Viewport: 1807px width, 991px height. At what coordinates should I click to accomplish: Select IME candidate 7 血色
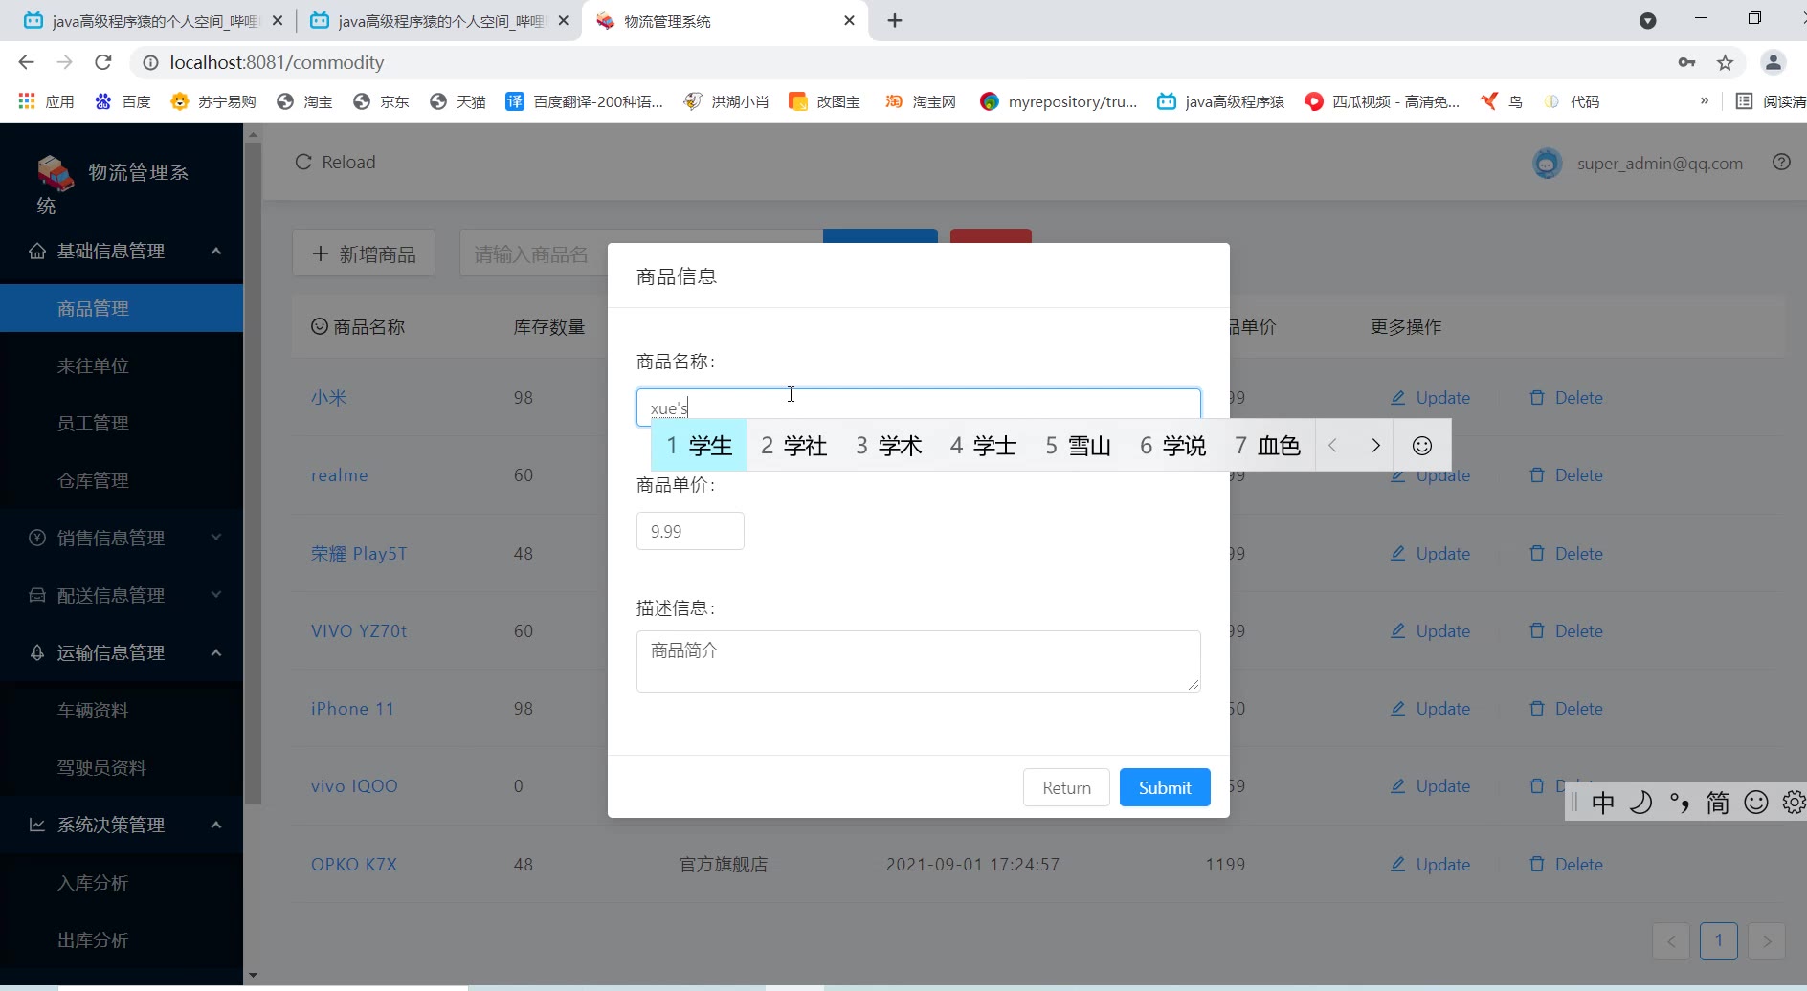click(1267, 445)
